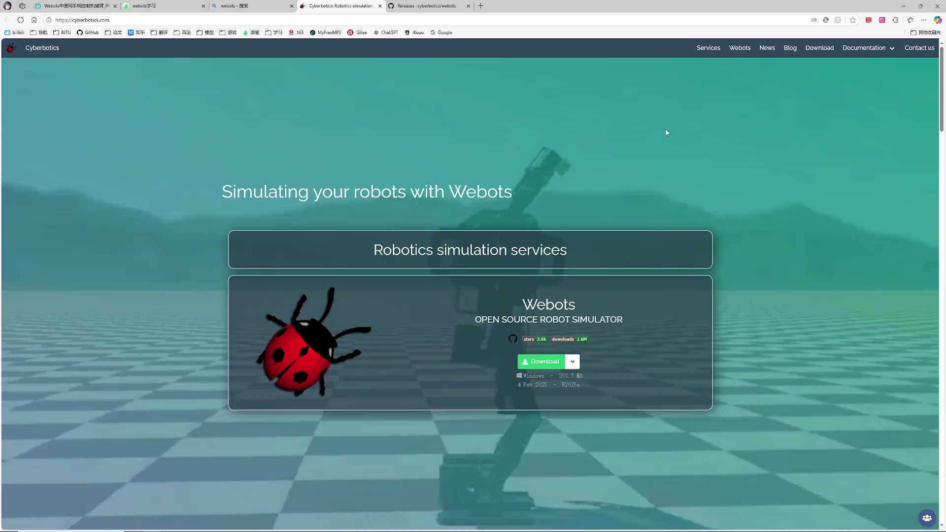Open the Robotics simulation services panel
The width and height of the screenshot is (946, 532).
470,250
